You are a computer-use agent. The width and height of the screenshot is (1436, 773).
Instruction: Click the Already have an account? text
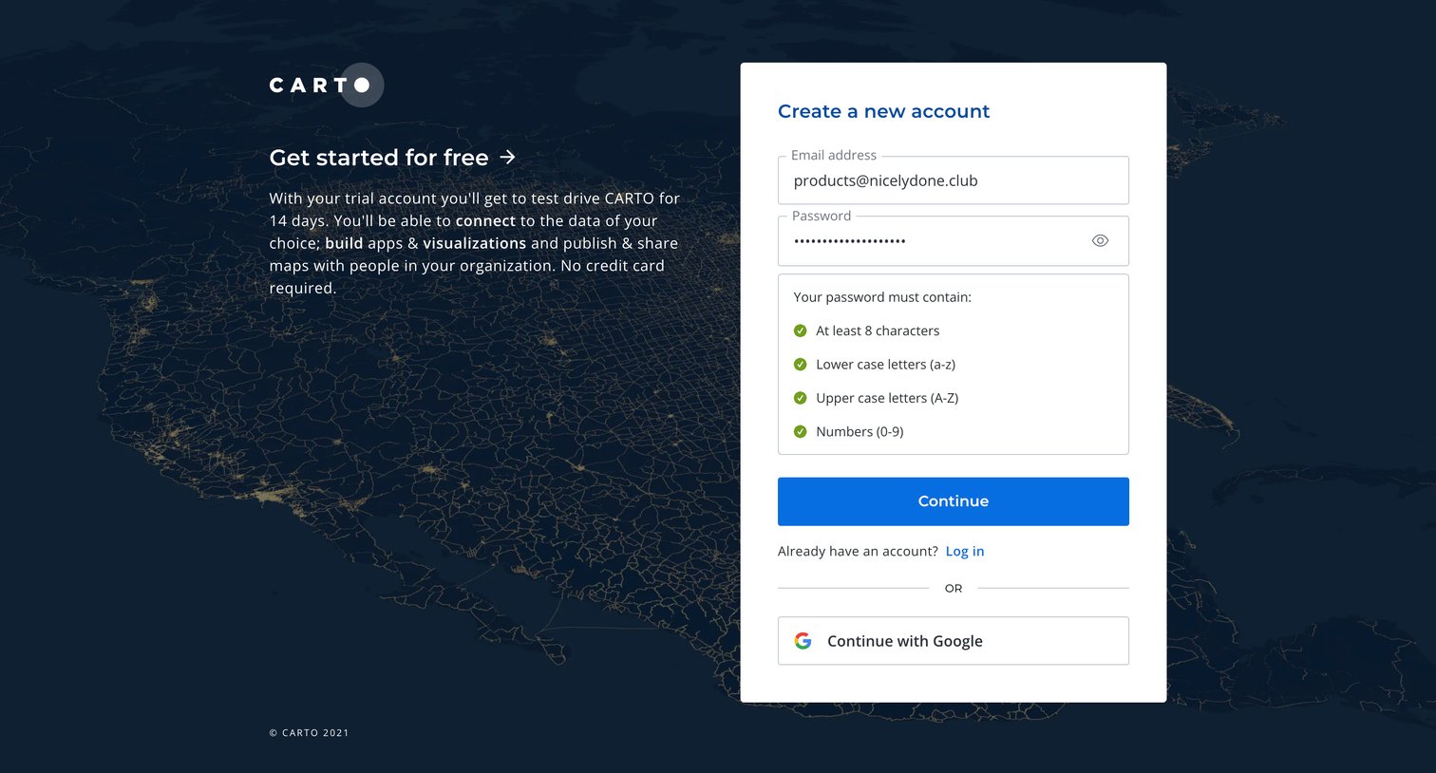(x=858, y=552)
